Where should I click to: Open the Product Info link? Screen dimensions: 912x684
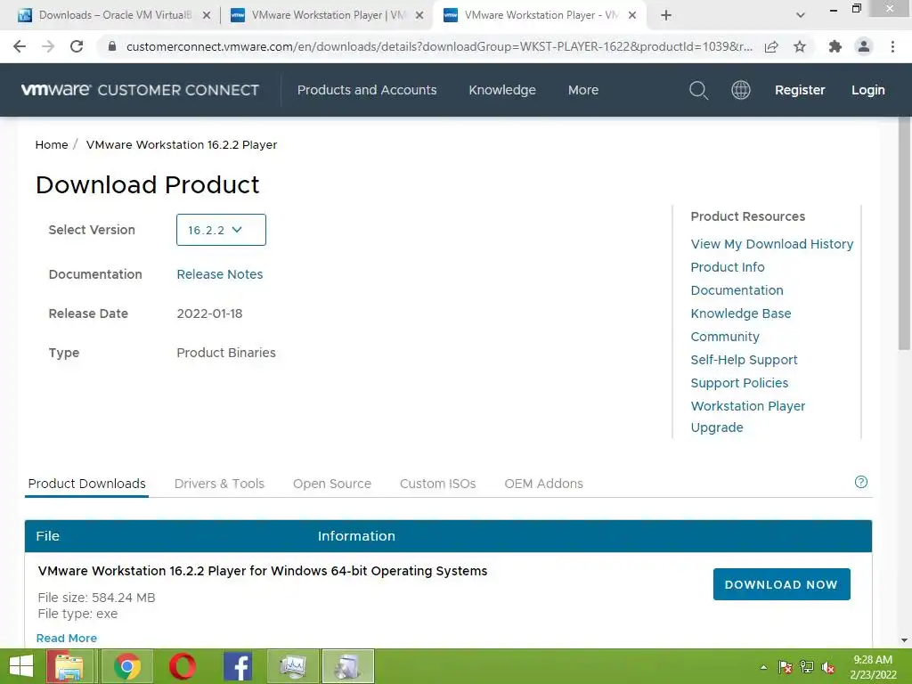728,267
